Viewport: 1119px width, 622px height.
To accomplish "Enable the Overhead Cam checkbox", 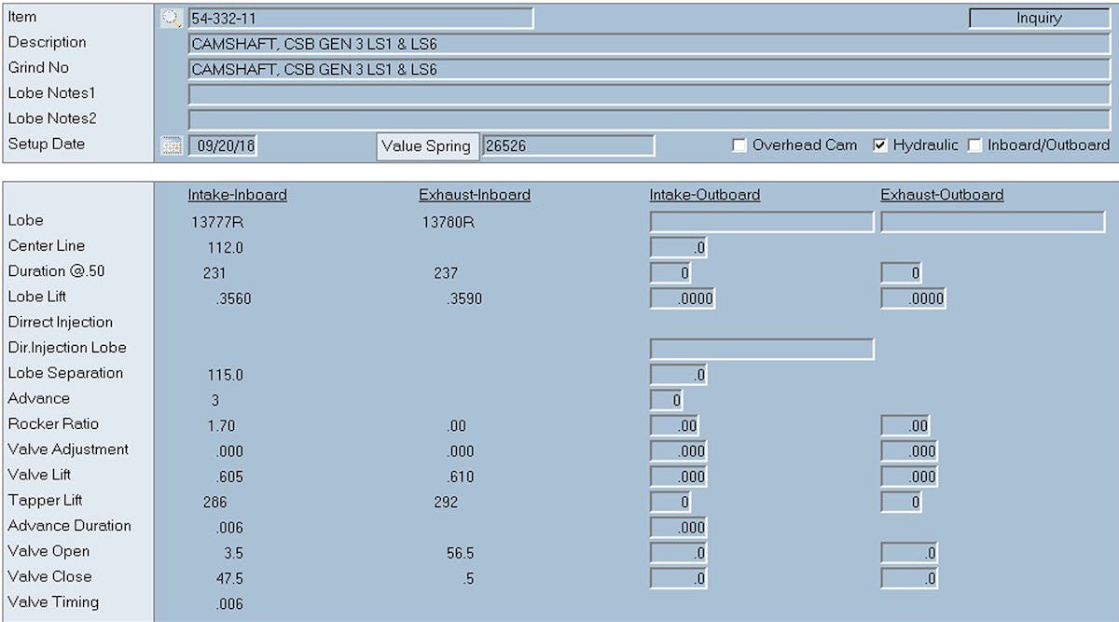I will [739, 145].
